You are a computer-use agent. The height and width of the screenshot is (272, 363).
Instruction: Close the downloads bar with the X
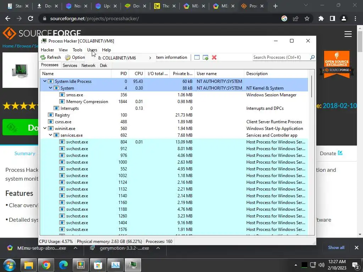tap(357, 248)
